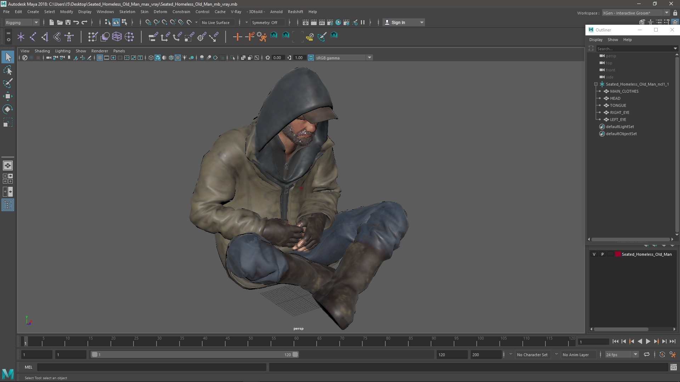
Task: Expand Seated_Homeless_Old_Man_nd1_1 tree node
Action: (x=596, y=84)
